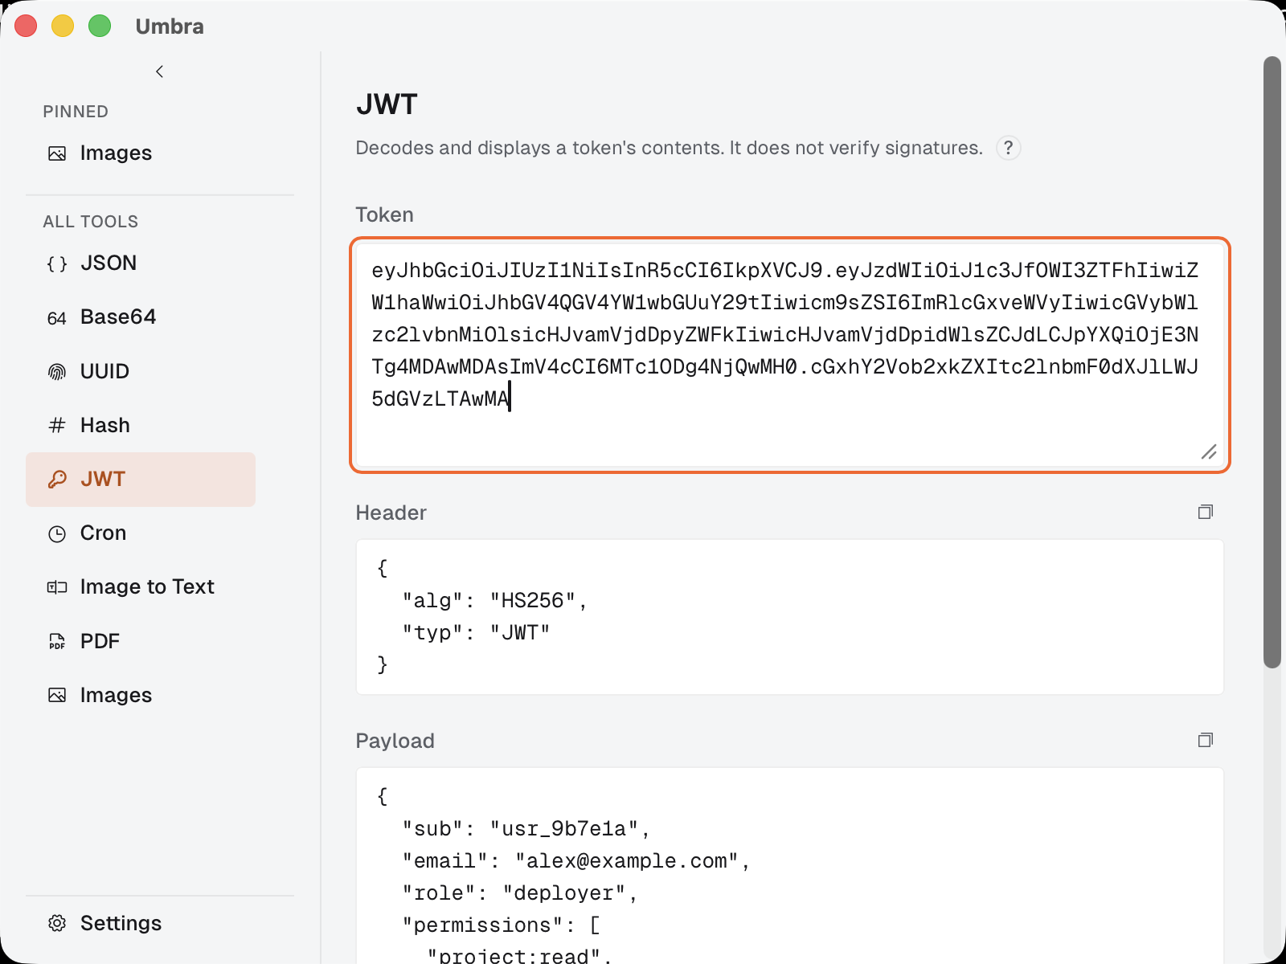Click the "email": "alex@example.com" line

tap(576, 861)
